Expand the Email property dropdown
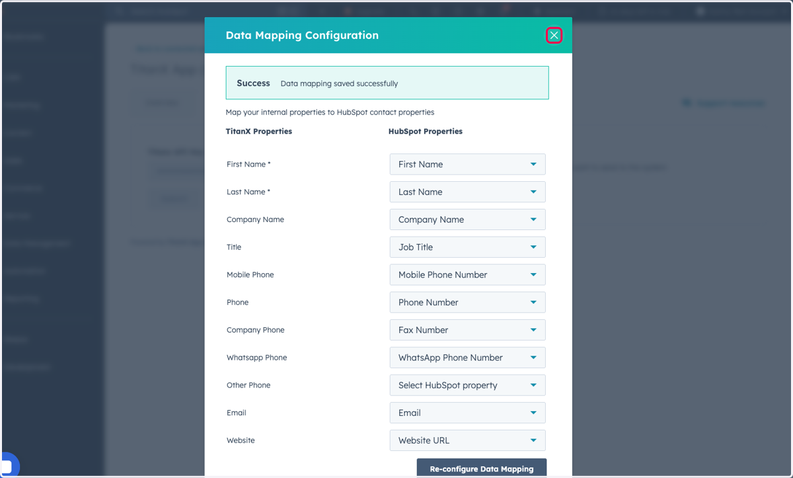This screenshot has height=478, width=793. click(467, 413)
